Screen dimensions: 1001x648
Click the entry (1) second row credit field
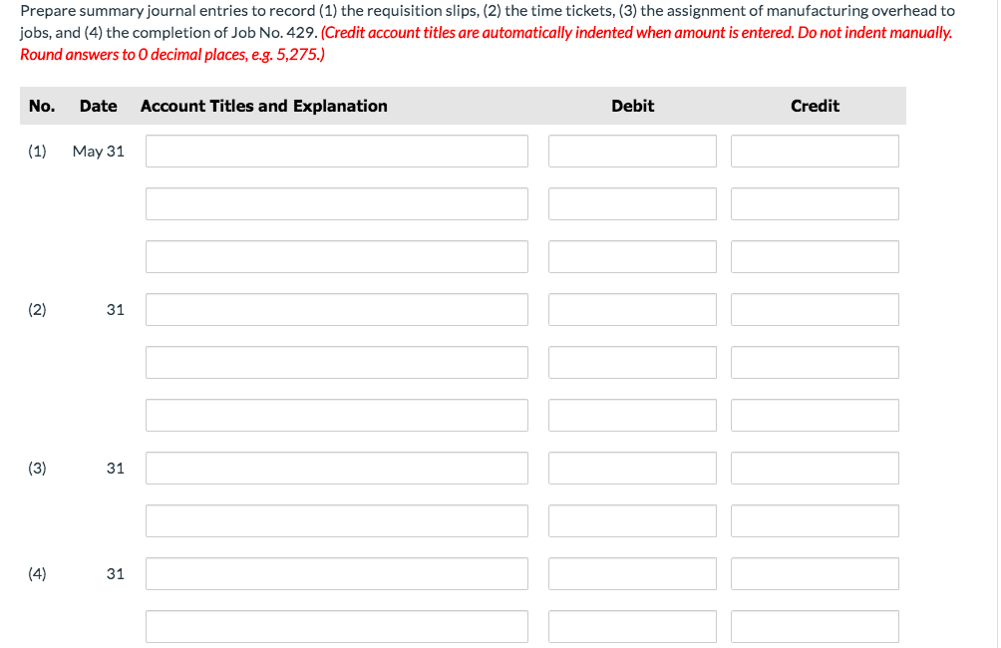click(815, 203)
